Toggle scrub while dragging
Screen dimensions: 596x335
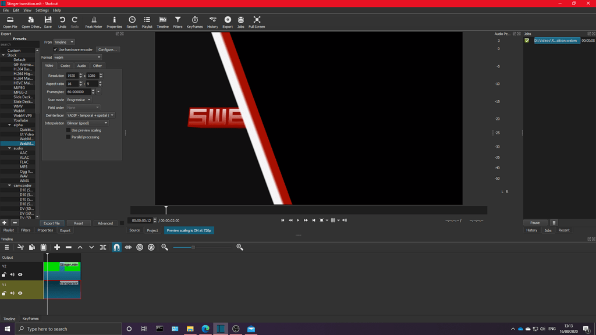128,247
